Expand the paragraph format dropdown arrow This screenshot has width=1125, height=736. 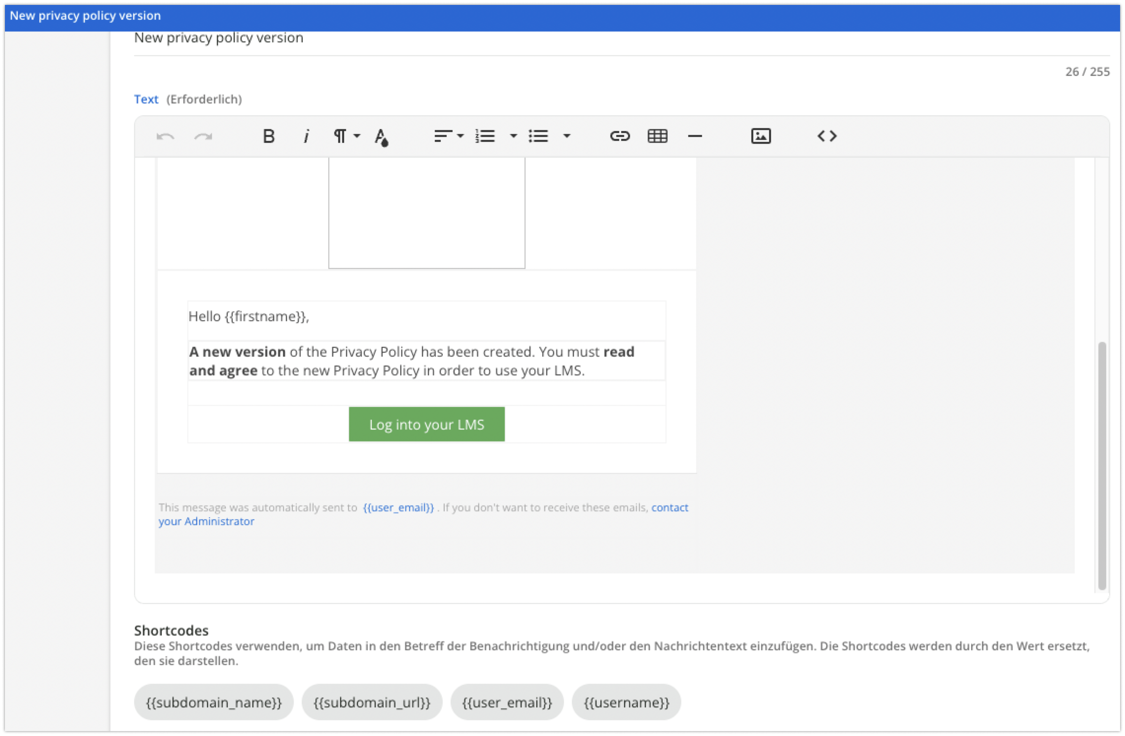point(357,136)
